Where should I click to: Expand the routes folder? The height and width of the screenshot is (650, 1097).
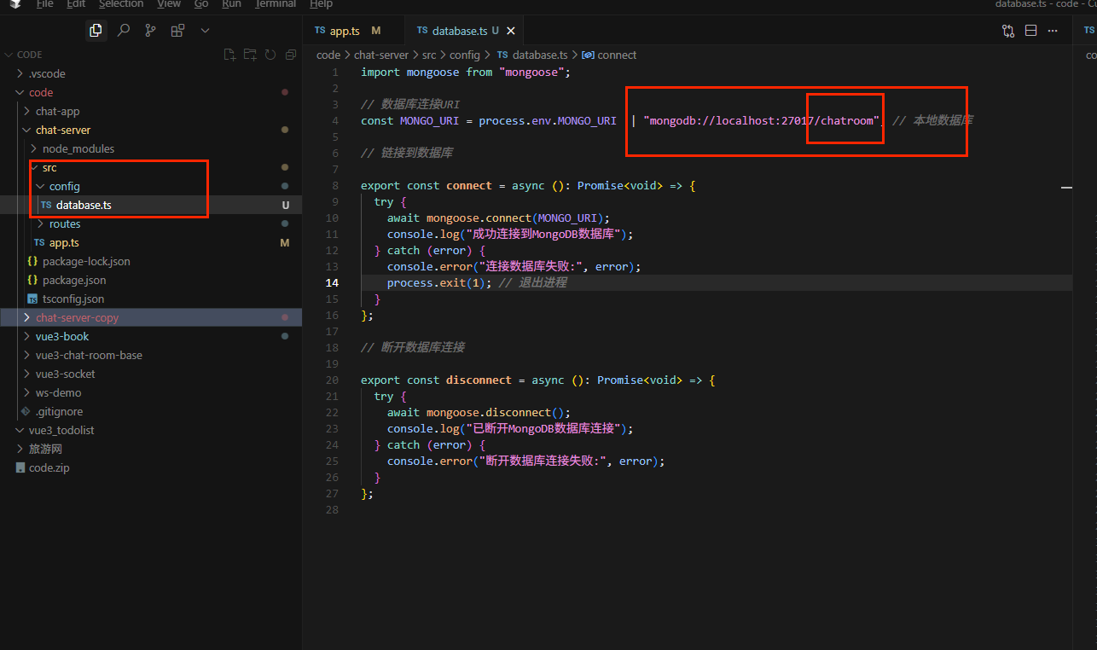(x=65, y=223)
